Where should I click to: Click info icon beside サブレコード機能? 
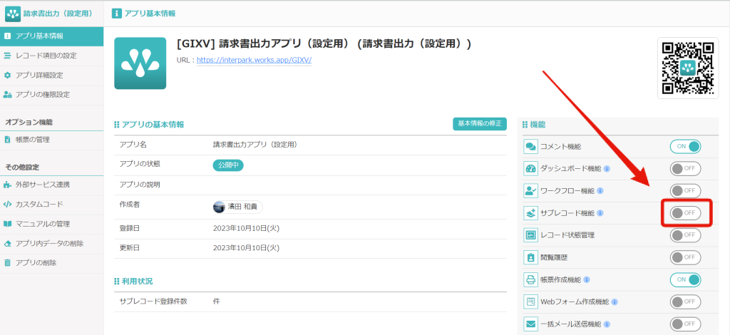point(600,213)
